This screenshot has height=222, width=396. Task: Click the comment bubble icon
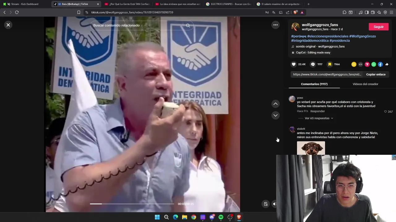[x=313, y=64]
